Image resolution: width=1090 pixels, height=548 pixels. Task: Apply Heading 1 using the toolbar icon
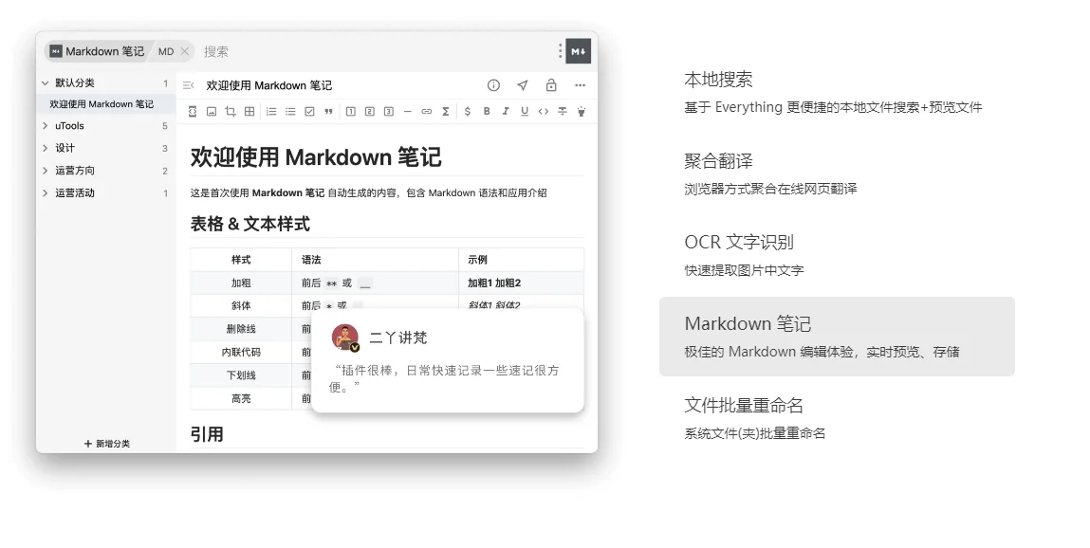(349, 111)
